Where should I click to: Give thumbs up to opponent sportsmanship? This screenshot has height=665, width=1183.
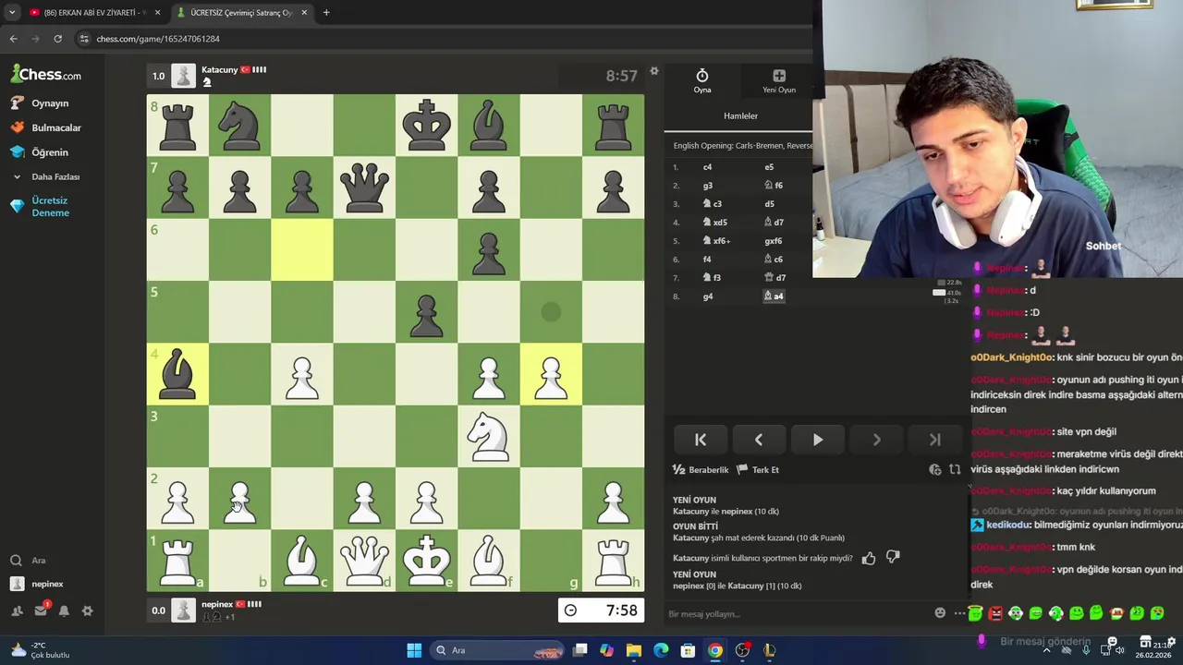pyautogui.click(x=869, y=558)
